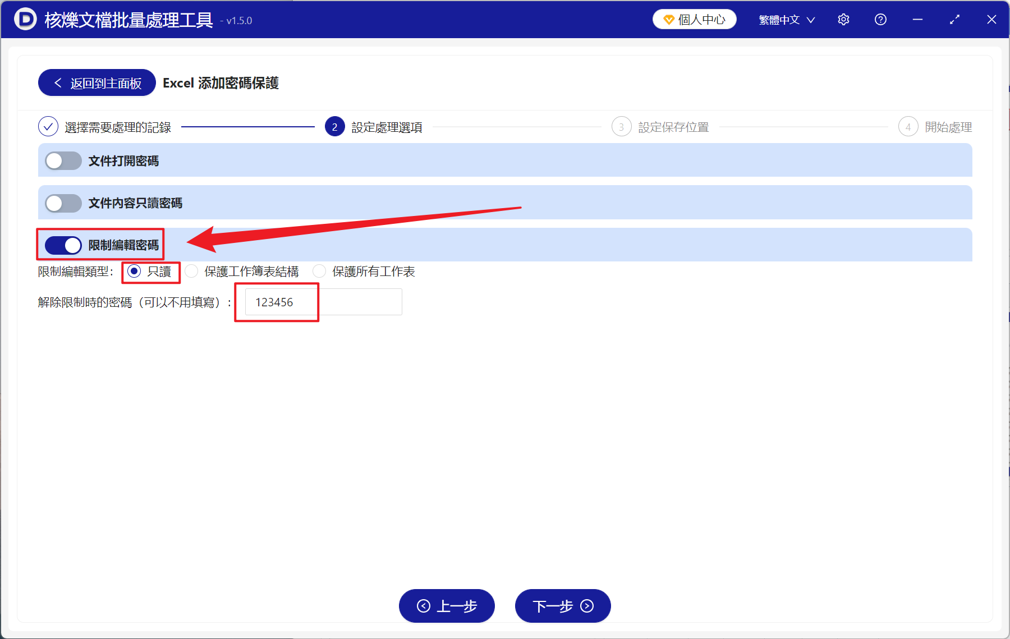Click the checkmark icon for completed step 1

[x=48, y=126]
